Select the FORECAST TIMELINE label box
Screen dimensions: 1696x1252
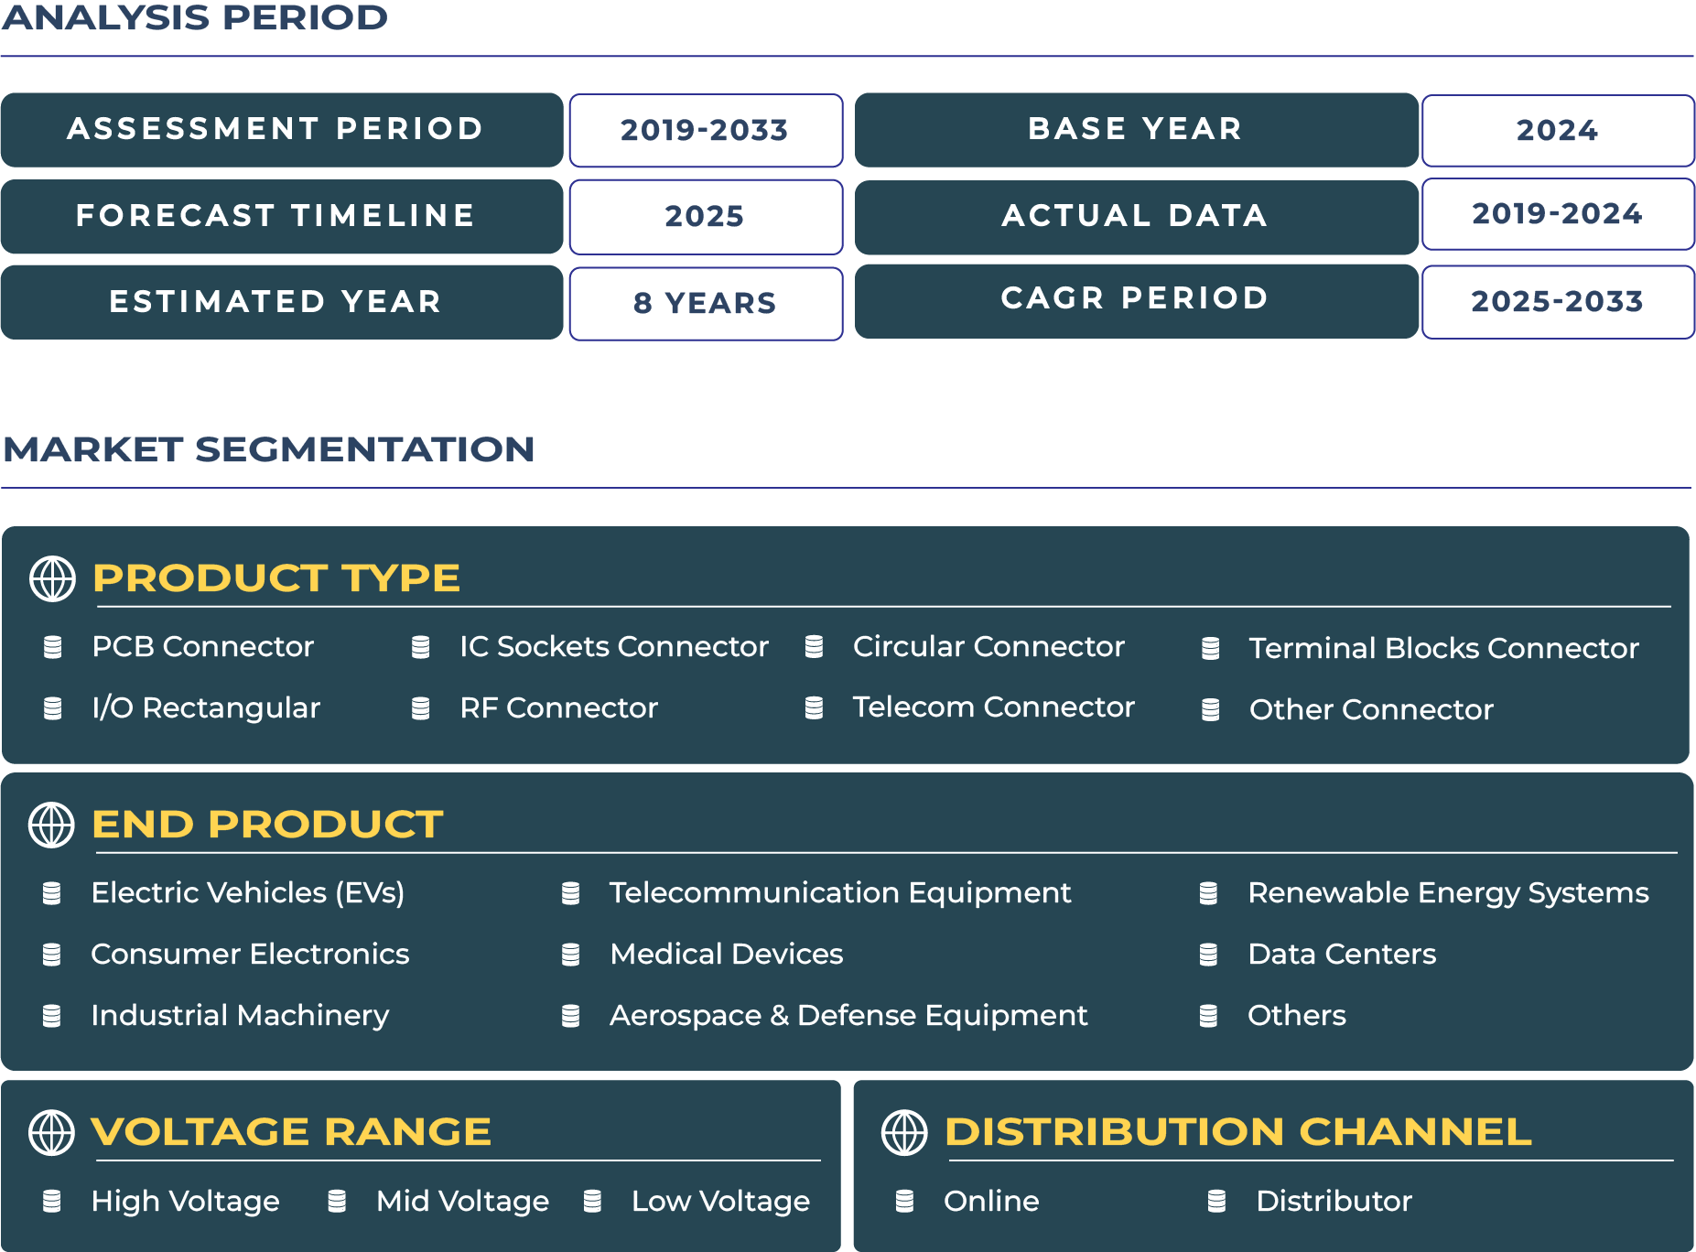(282, 217)
